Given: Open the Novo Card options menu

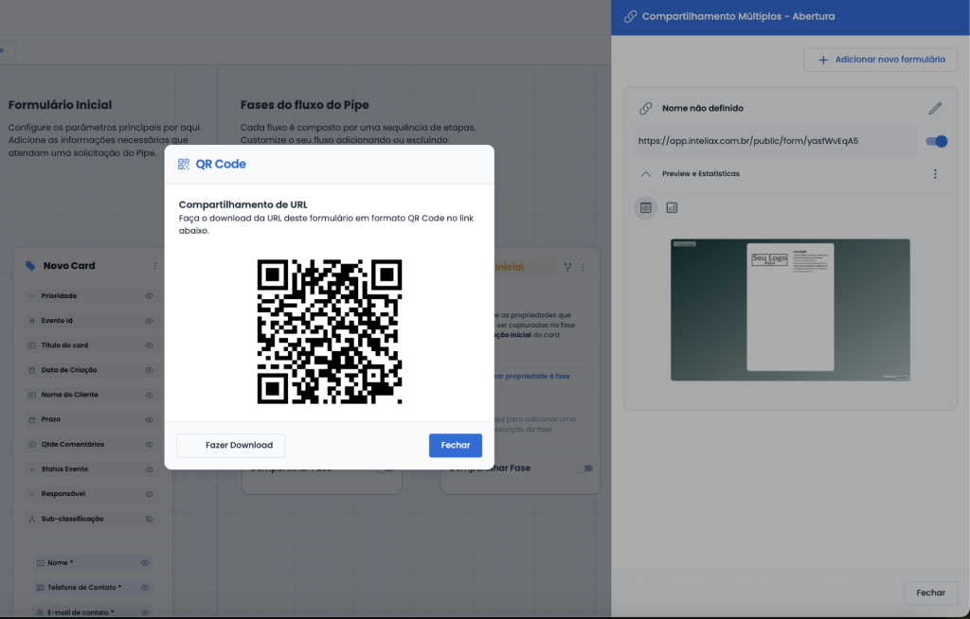Looking at the screenshot, I should (155, 266).
